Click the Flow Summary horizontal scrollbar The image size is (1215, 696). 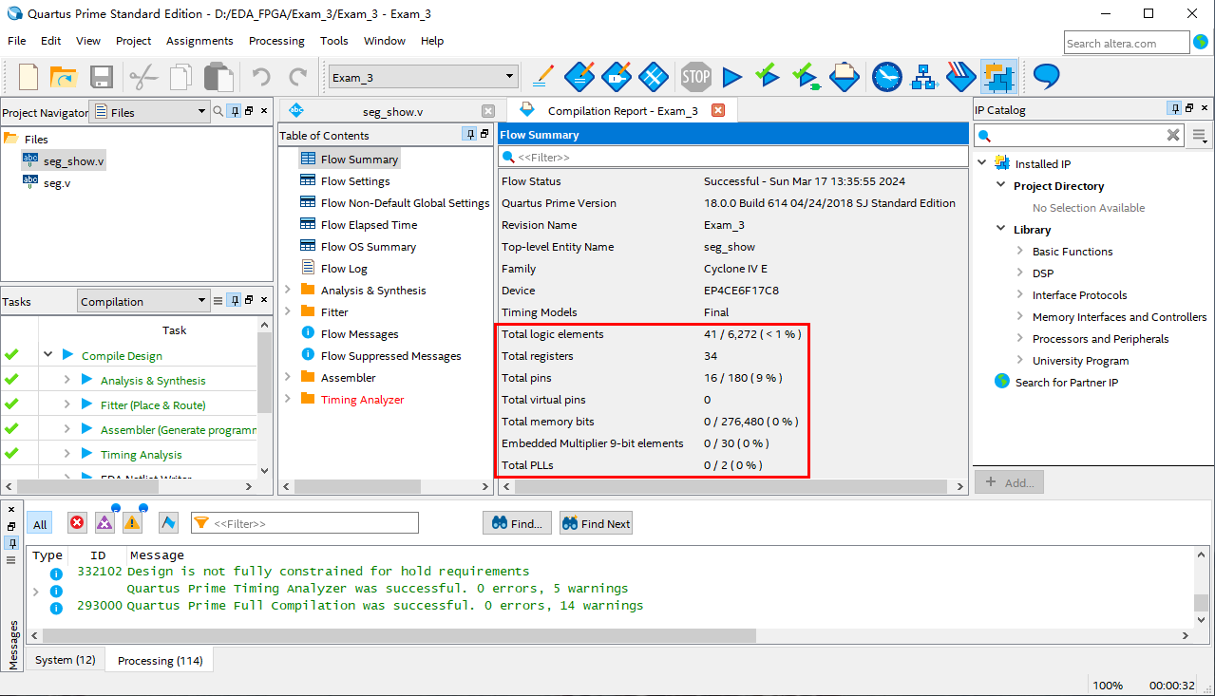(x=732, y=486)
